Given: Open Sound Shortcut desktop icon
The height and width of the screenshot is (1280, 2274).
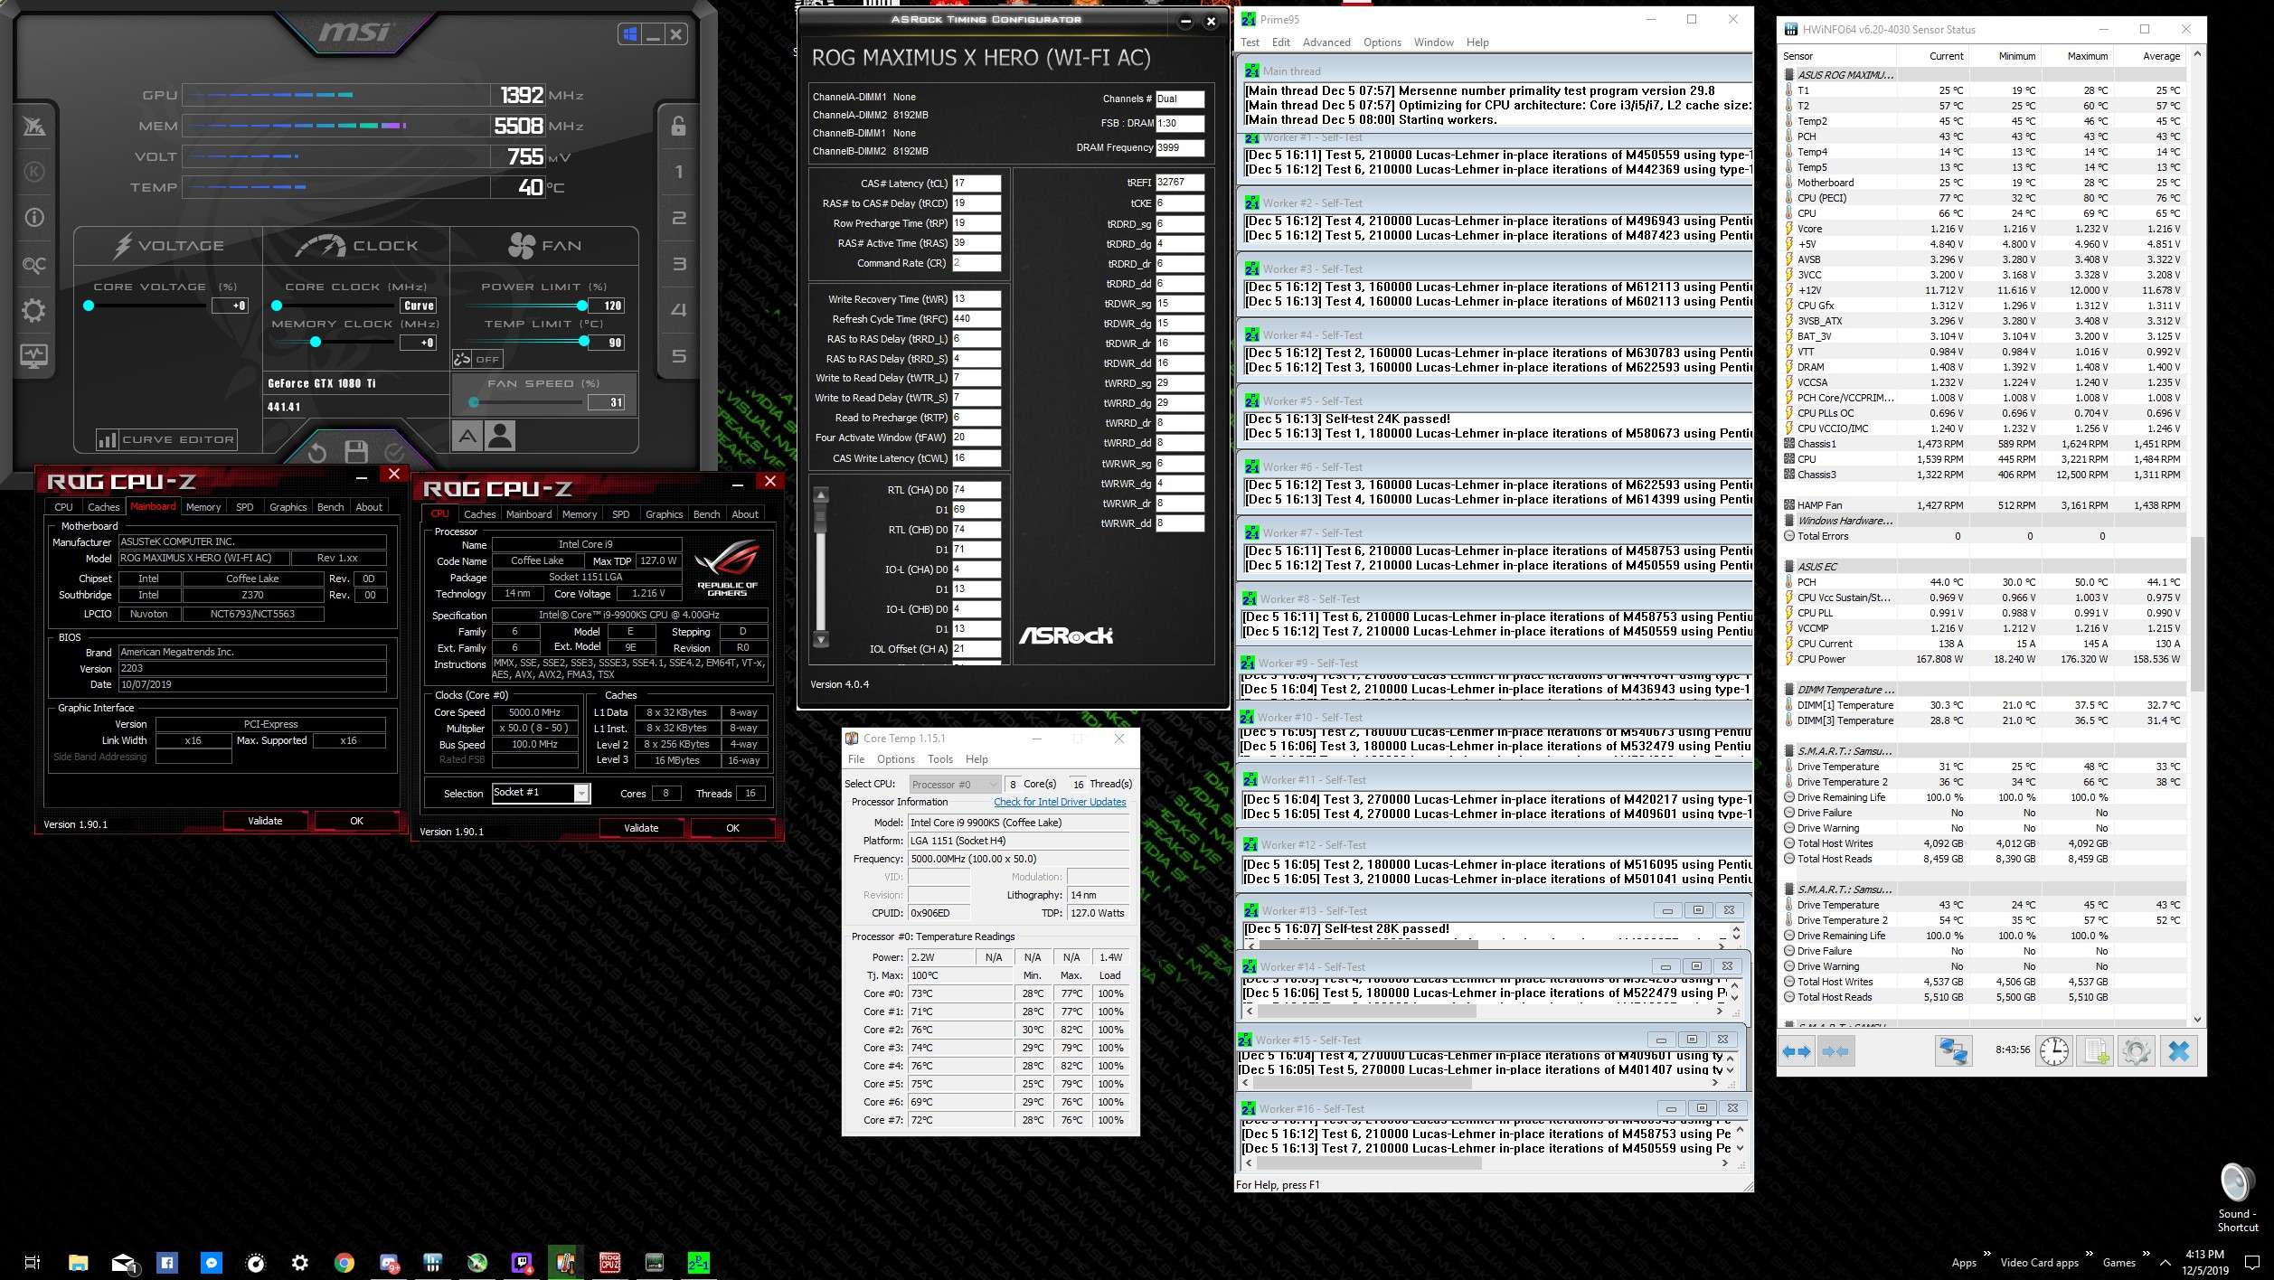Looking at the screenshot, I should (x=2237, y=1198).
